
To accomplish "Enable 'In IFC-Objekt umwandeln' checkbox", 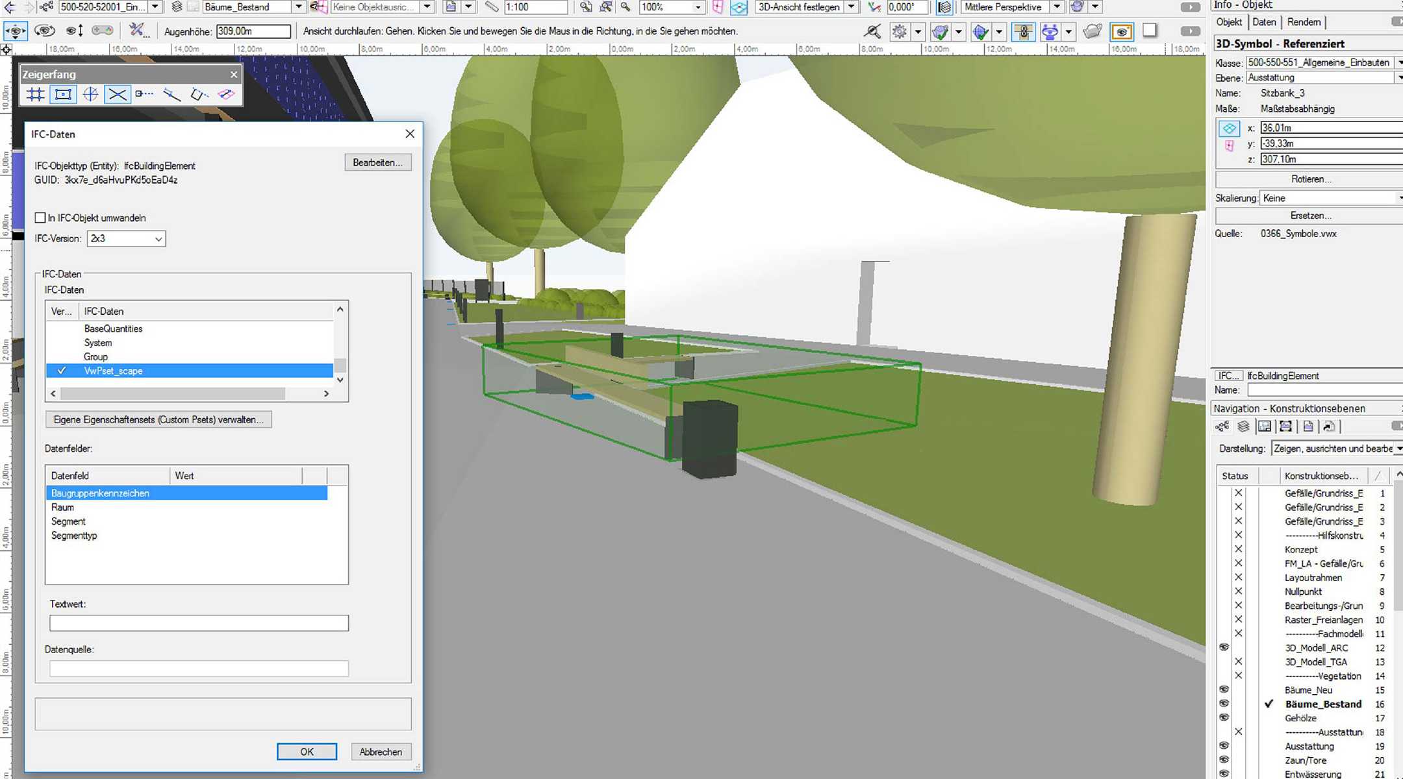I will [40, 218].
